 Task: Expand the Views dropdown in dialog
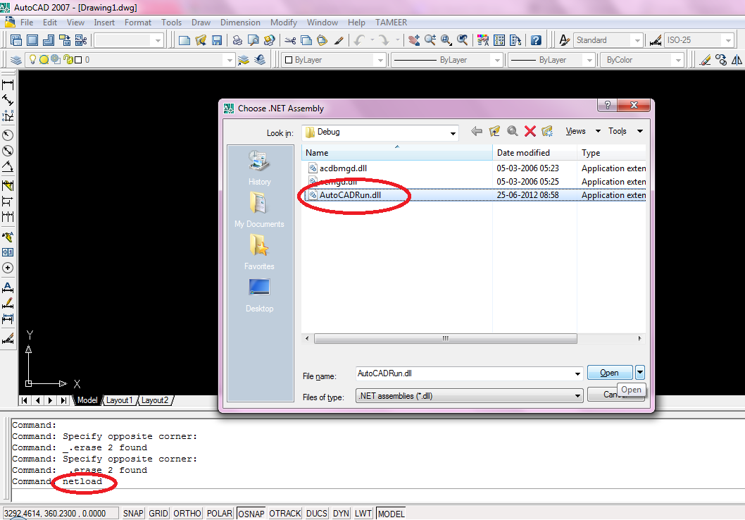[599, 131]
